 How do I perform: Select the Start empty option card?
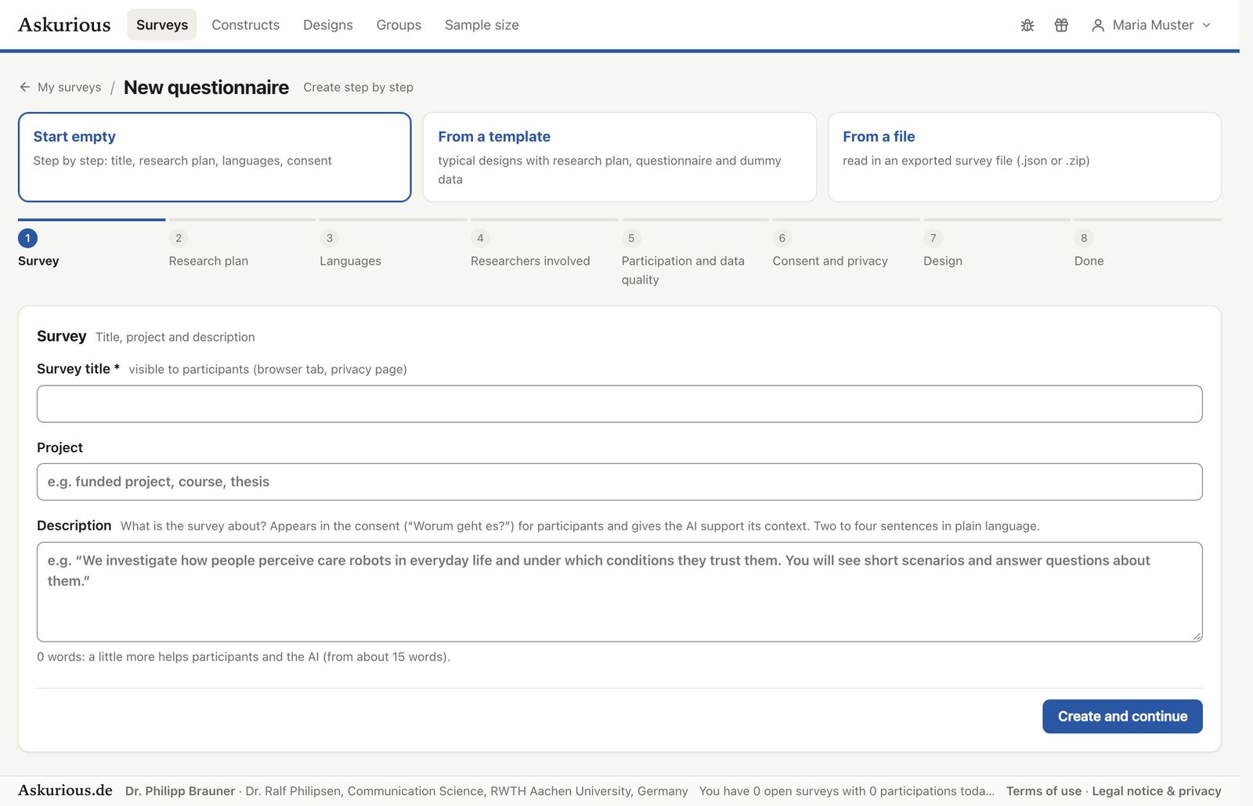(215, 157)
